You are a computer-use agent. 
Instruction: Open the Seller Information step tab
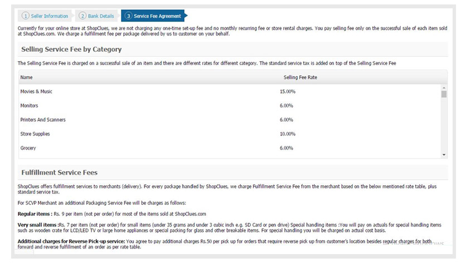click(x=45, y=16)
